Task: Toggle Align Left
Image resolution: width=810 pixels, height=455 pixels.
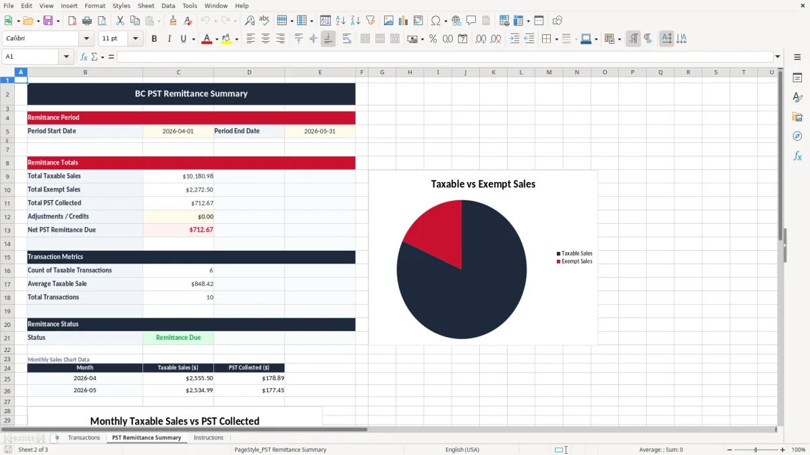Action: (x=250, y=39)
